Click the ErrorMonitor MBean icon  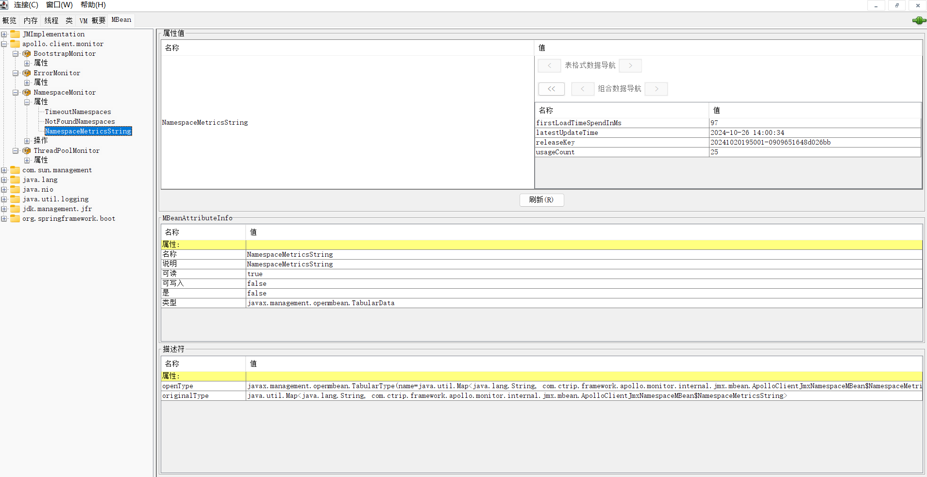point(27,73)
